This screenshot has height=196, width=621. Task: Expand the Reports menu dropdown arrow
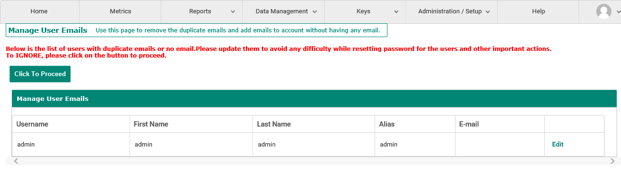(233, 11)
